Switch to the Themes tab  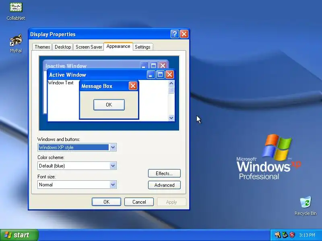(42, 47)
